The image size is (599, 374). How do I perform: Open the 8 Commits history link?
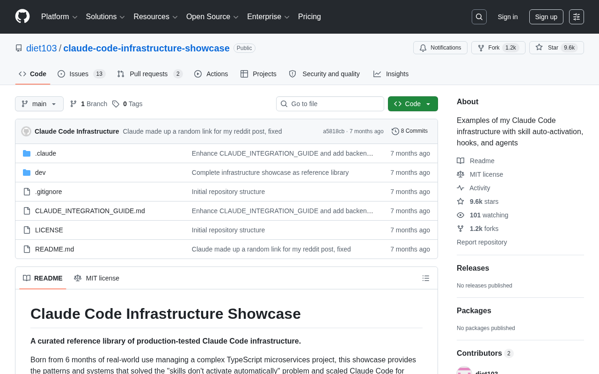(x=409, y=131)
